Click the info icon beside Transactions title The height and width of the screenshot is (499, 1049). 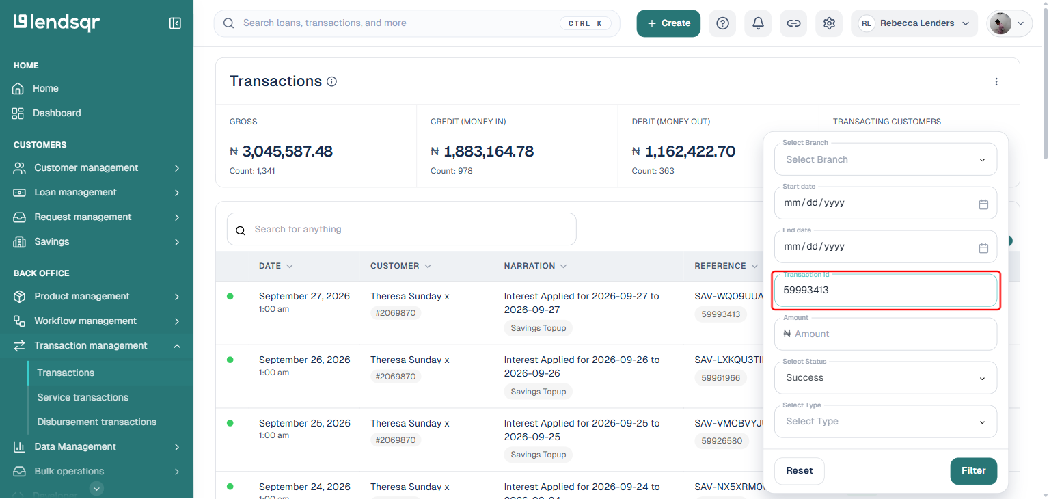(x=332, y=82)
